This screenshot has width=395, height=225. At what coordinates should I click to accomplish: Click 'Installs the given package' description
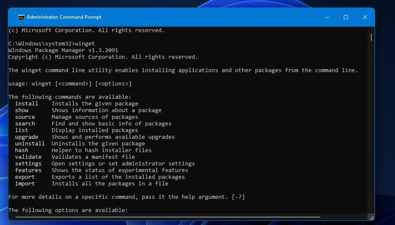95,104
